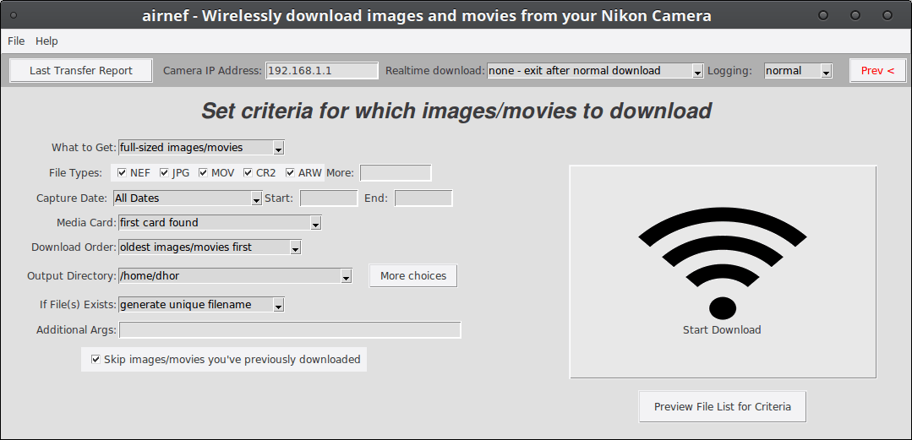Image resolution: width=912 pixels, height=440 pixels.
Task: Click the More file types input field
Action: point(396,172)
